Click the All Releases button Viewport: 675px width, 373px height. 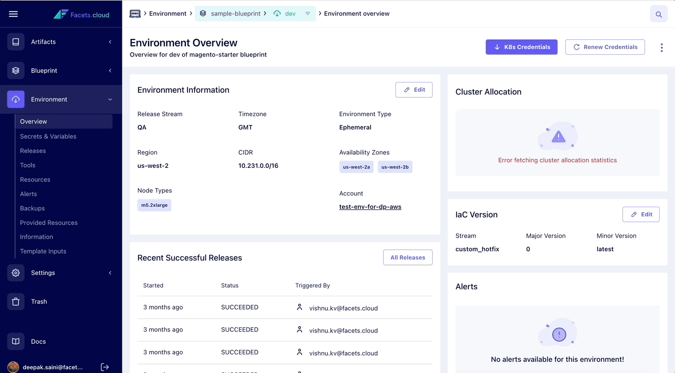coord(407,257)
